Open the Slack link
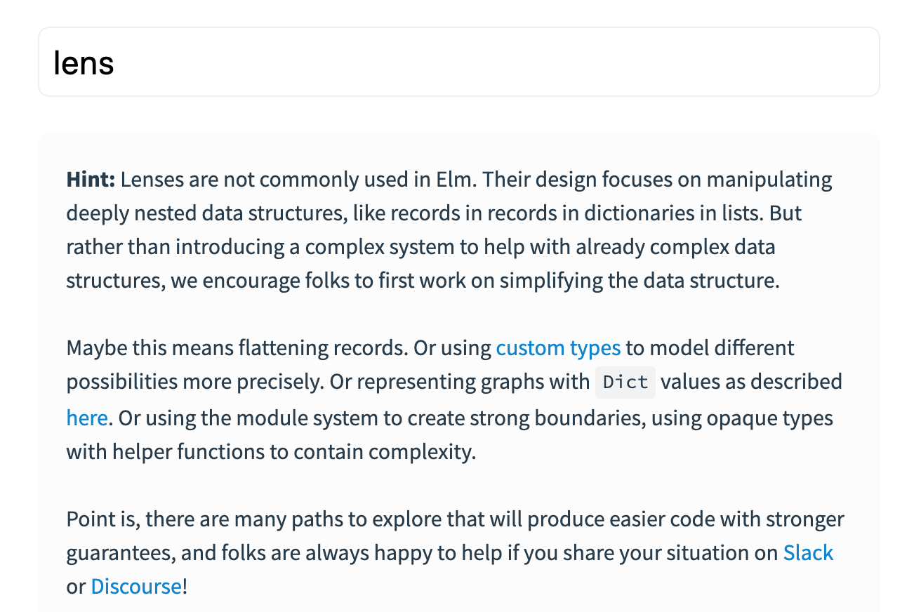 tap(808, 553)
